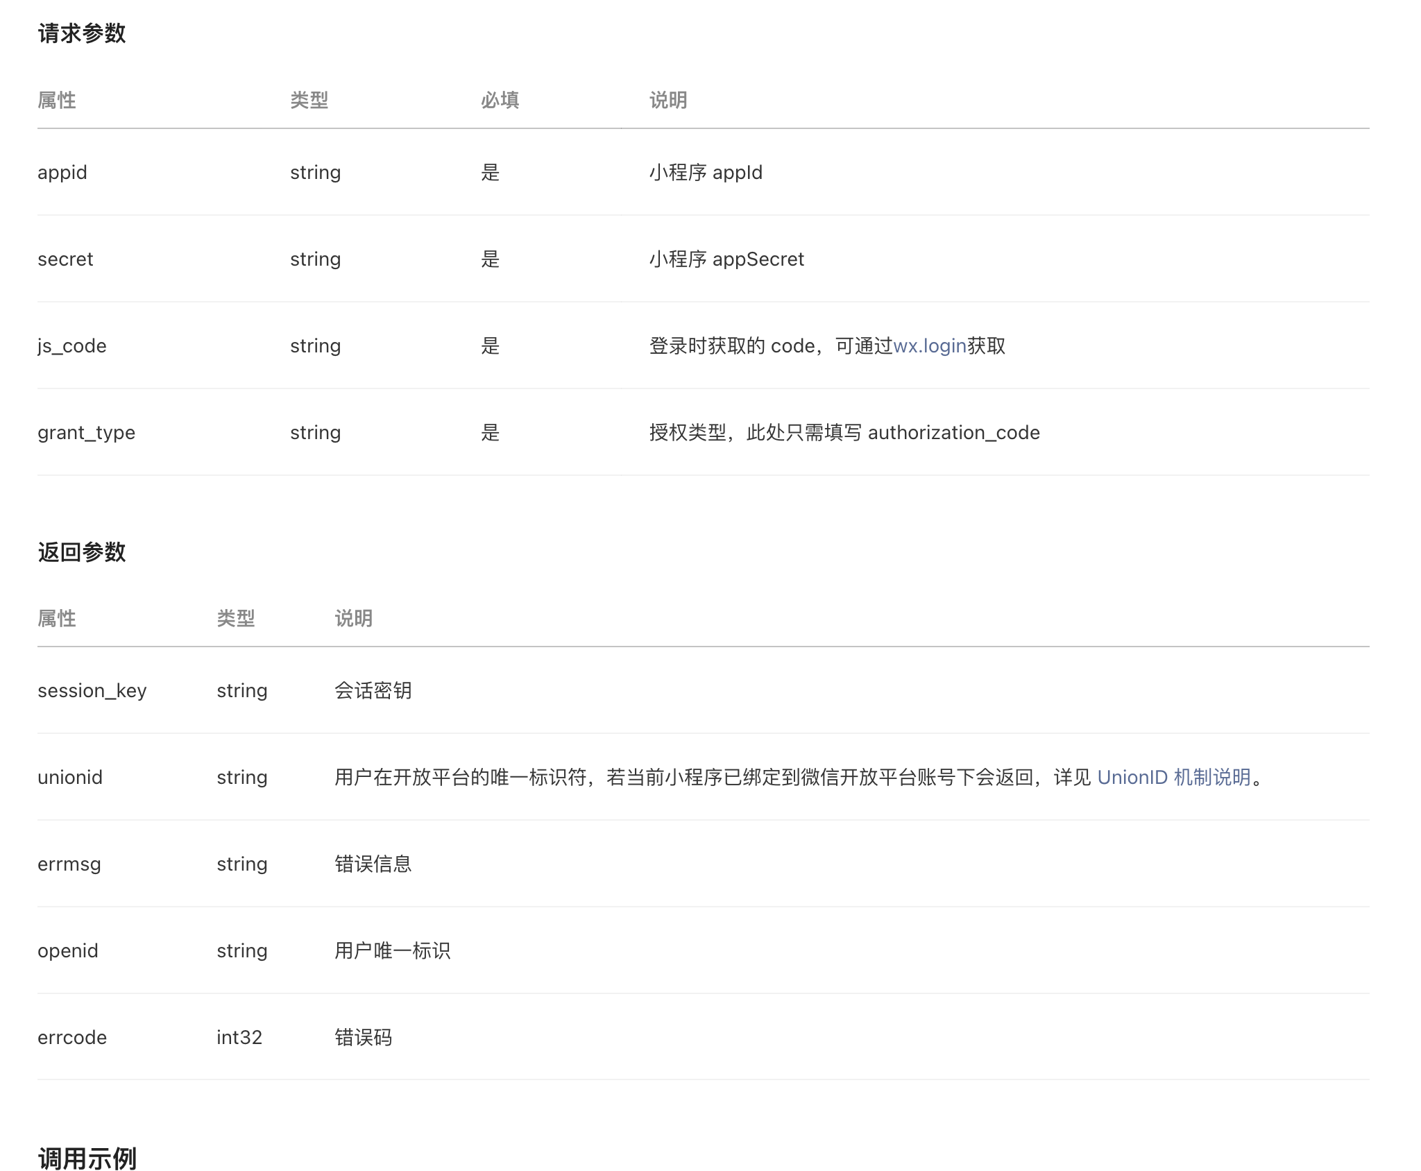Click the errcode attribute cell
Viewport: 1421px width, 1171px height.
pos(72,1037)
